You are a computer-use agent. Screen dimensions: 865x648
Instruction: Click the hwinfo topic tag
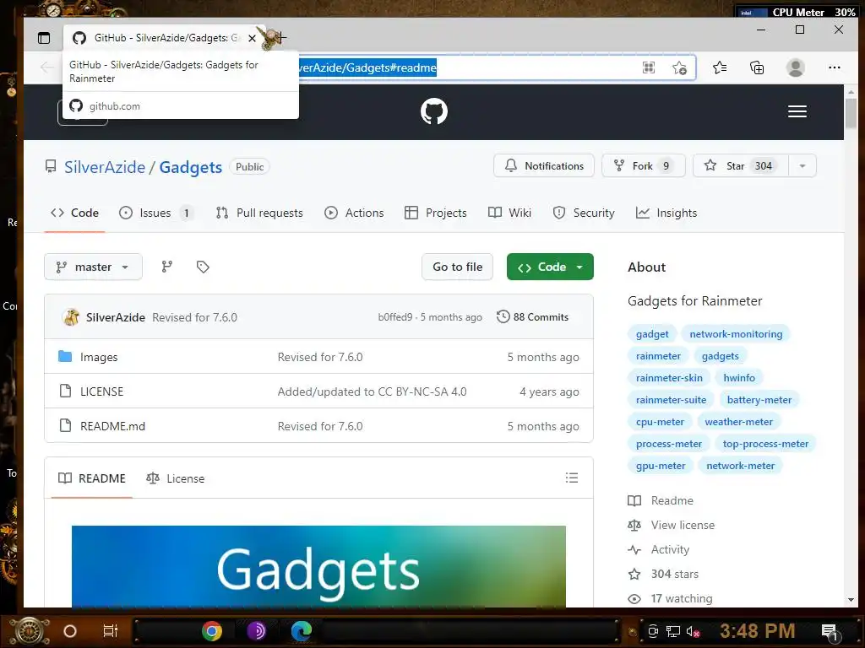[739, 378]
